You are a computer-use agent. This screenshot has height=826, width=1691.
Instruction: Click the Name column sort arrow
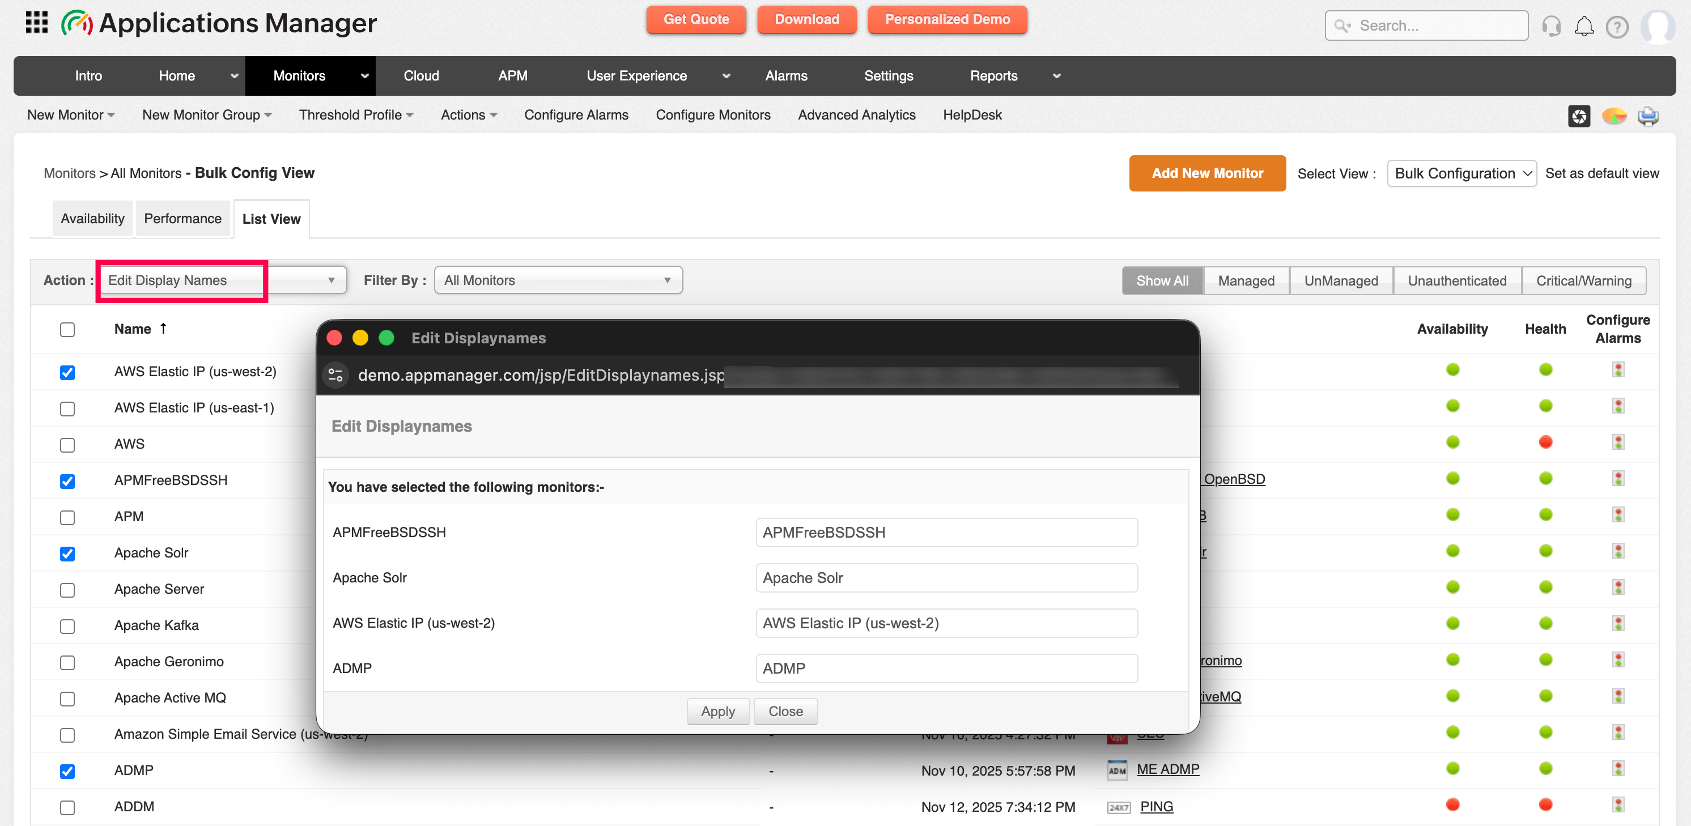click(x=163, y=328)
